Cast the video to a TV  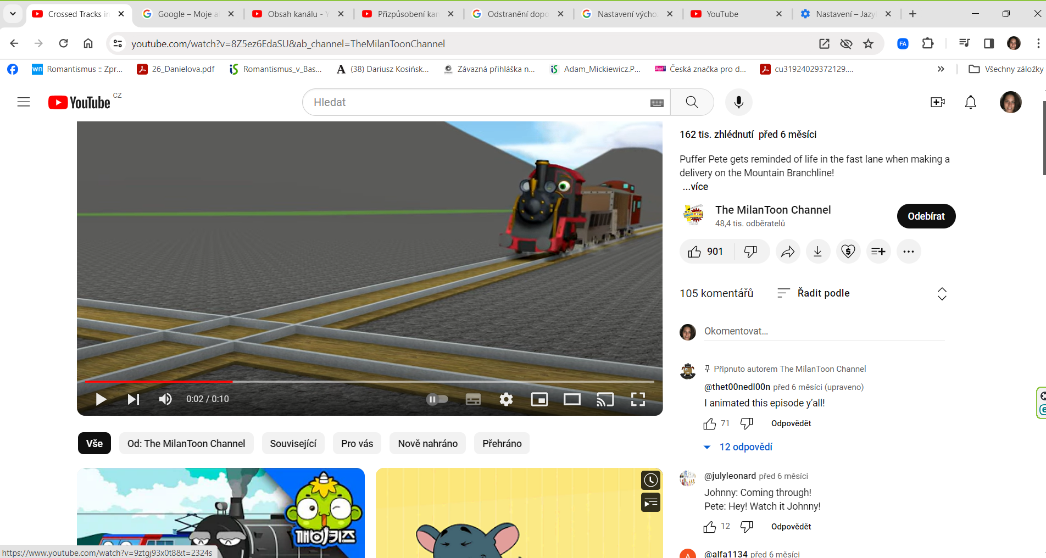(605, 399)
